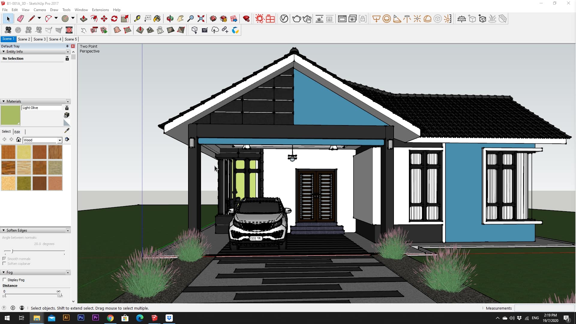This screenshot has width=576, height=324.
Task: Open Chrome from the taskbar
Action: click(x=110, y=318)
